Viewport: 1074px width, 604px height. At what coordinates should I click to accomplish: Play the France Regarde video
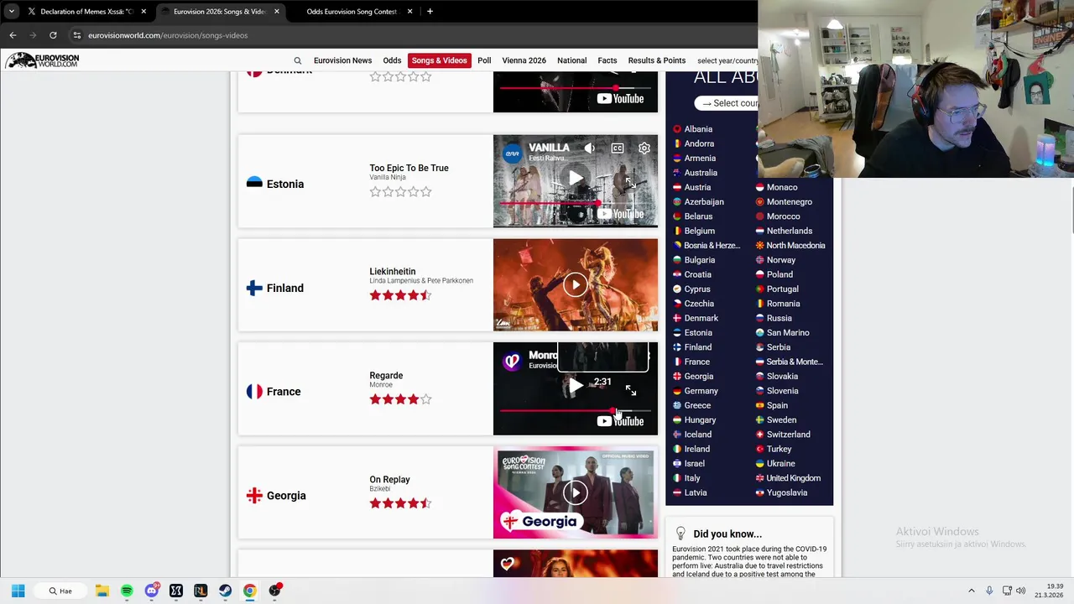pyautogui.click(x=576, y=386)
